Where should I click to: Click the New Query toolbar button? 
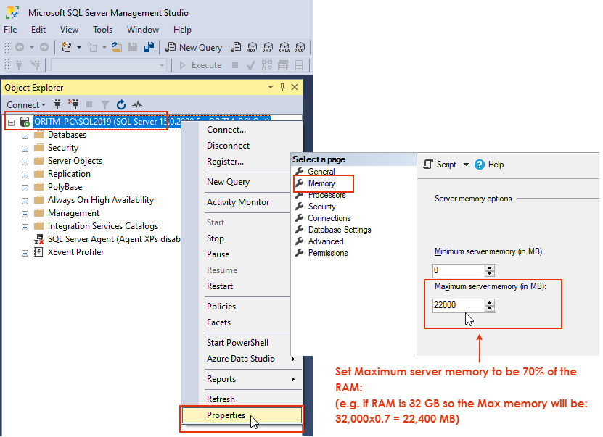pos(194,47)
